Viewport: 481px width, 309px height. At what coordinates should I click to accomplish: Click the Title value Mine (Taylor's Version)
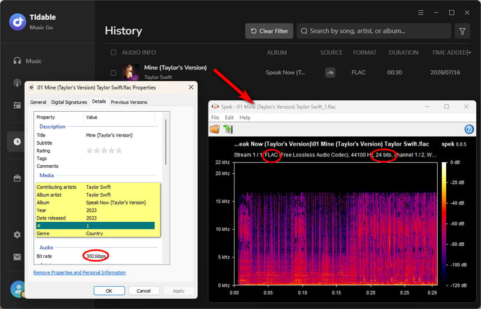[109, 135]
